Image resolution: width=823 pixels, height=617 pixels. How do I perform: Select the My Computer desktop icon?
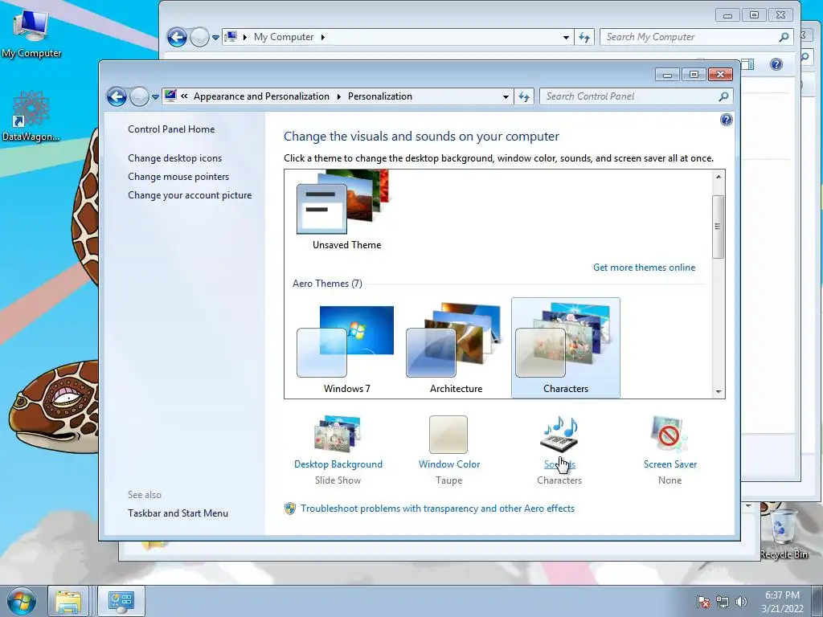pyautogui.click(x=31, y=33)
